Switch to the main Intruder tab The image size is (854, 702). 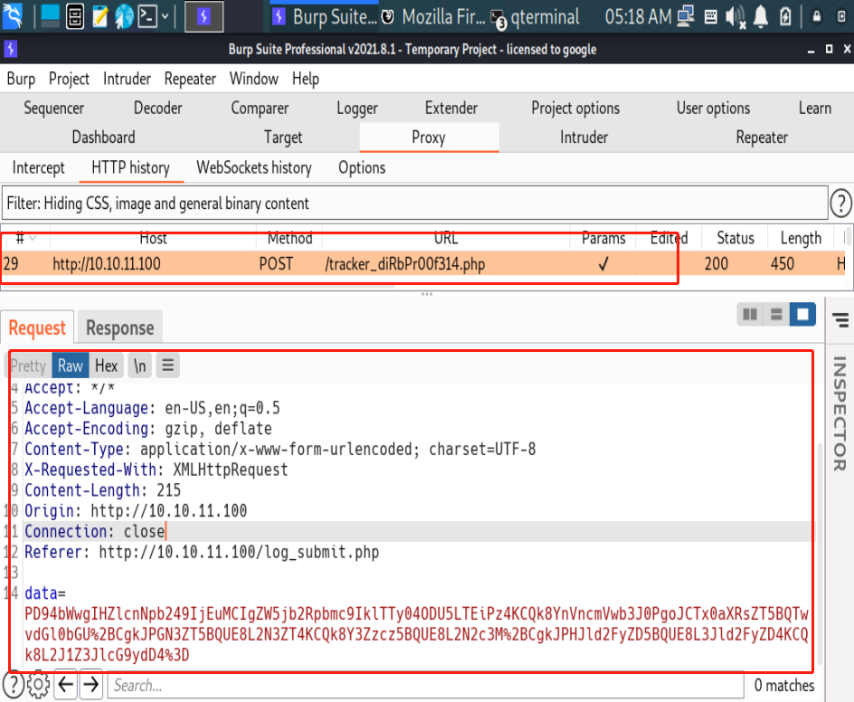pos(584,138)
